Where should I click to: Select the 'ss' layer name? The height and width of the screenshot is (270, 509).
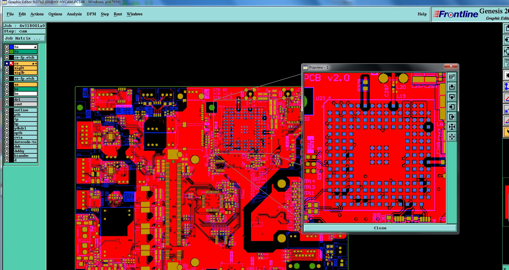25,84
